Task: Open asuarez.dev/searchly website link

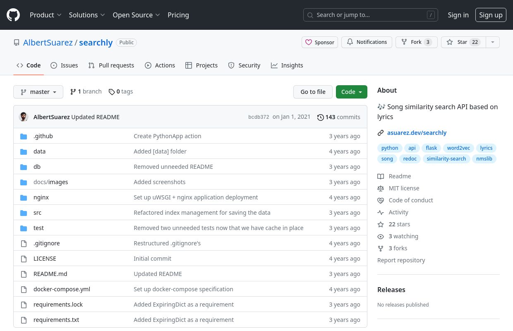Action: (417, 133)
